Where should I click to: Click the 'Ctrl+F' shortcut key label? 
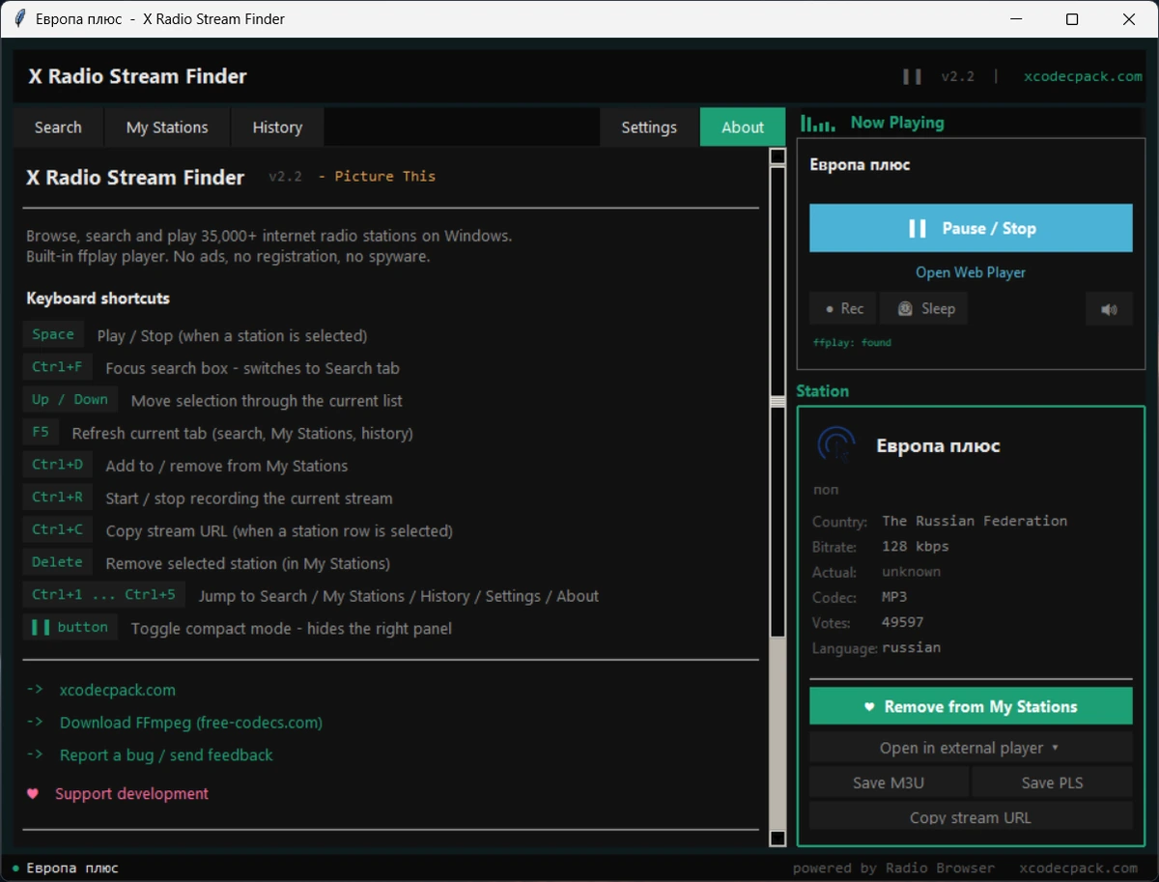click(57, 367)
